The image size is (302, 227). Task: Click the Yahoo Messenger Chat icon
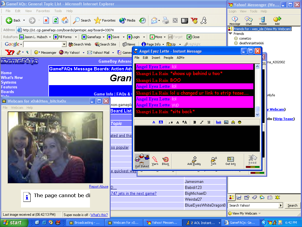click(x=249, y=20)
